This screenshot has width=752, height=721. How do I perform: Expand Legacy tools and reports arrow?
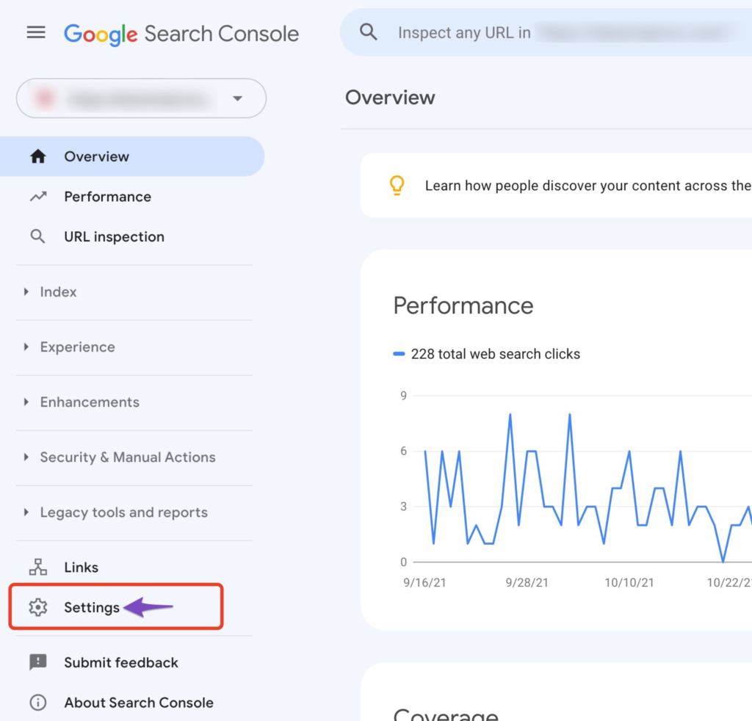[26, 512]
